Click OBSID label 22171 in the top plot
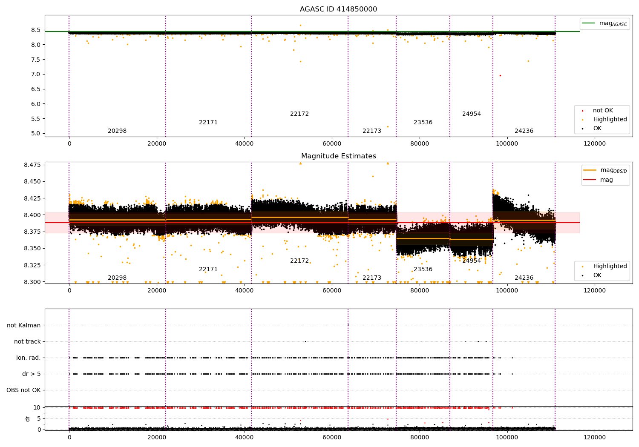Image resolution: width=639 pixels, height=447 pixels. point(208,123)
